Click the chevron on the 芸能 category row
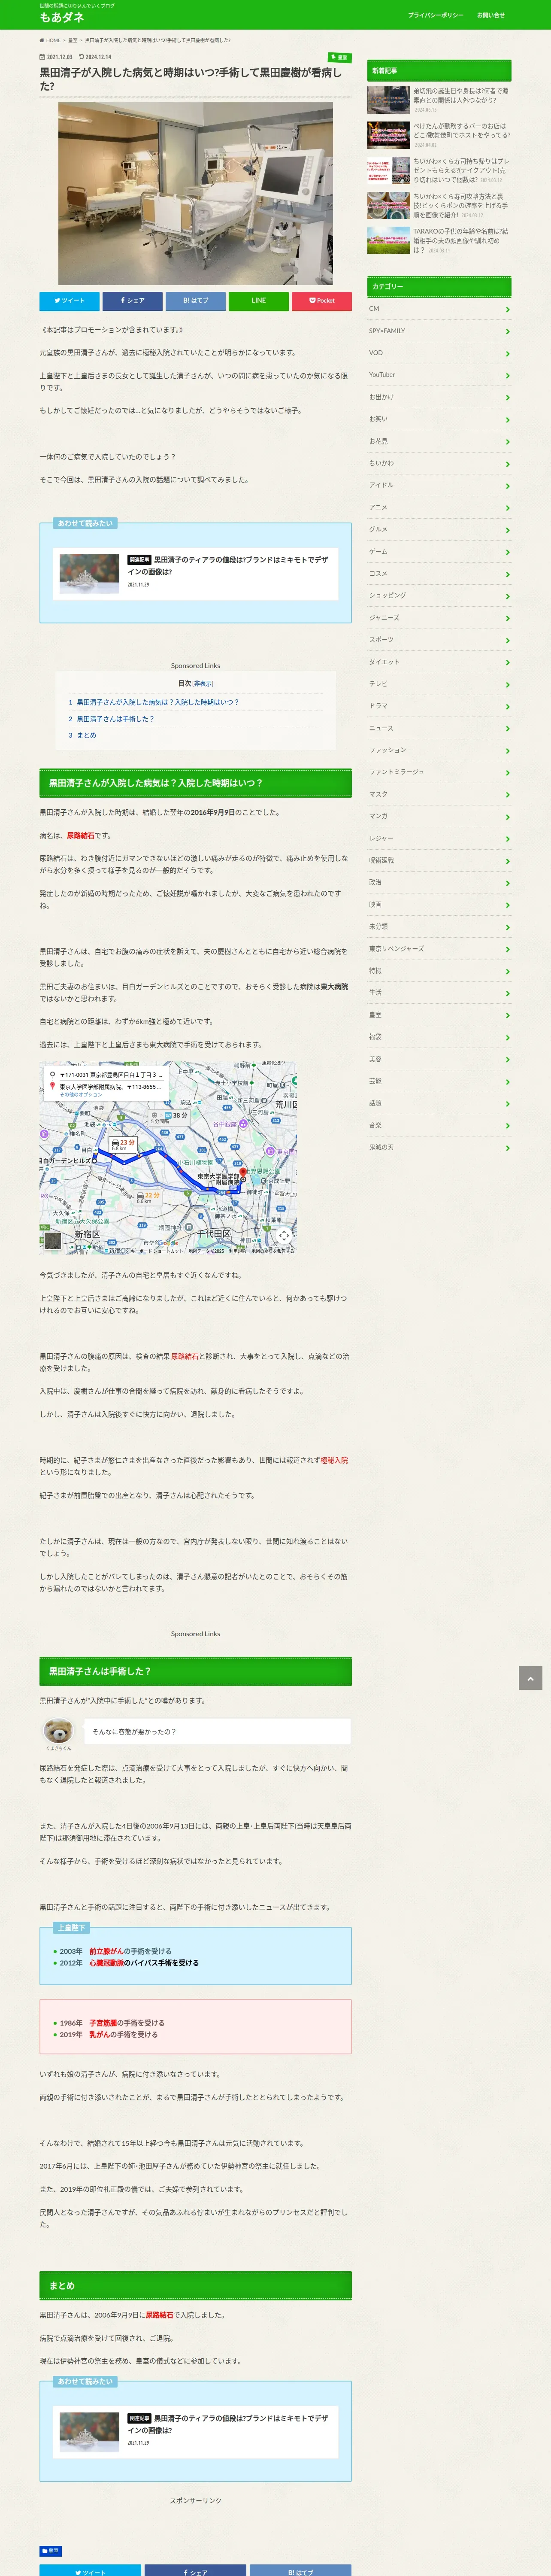The height and width of the screenshot is (2576, 551). [508, 1082]
